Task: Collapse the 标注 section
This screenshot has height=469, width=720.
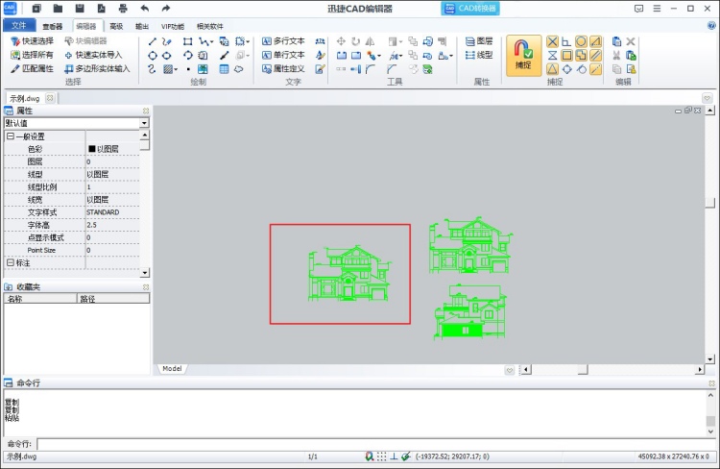Action: tap(11, 262)
